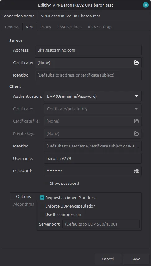Click the Username field
The width and height of the screenshot is (151, 266).
(93, 158)
